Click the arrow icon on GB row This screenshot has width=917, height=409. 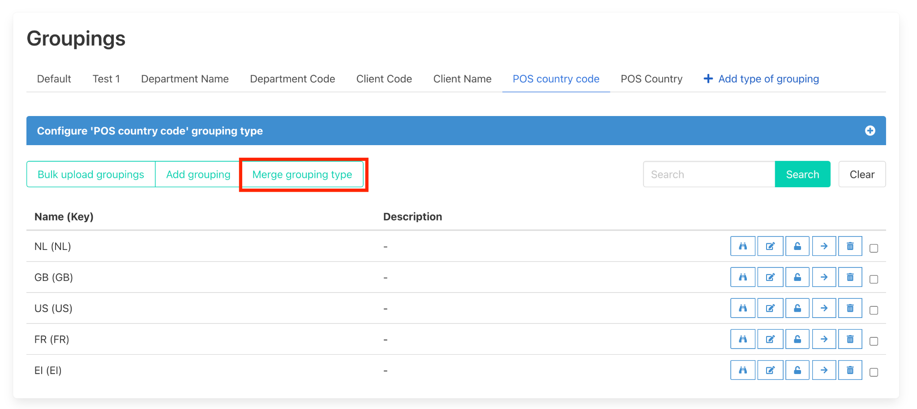[824, 277]
